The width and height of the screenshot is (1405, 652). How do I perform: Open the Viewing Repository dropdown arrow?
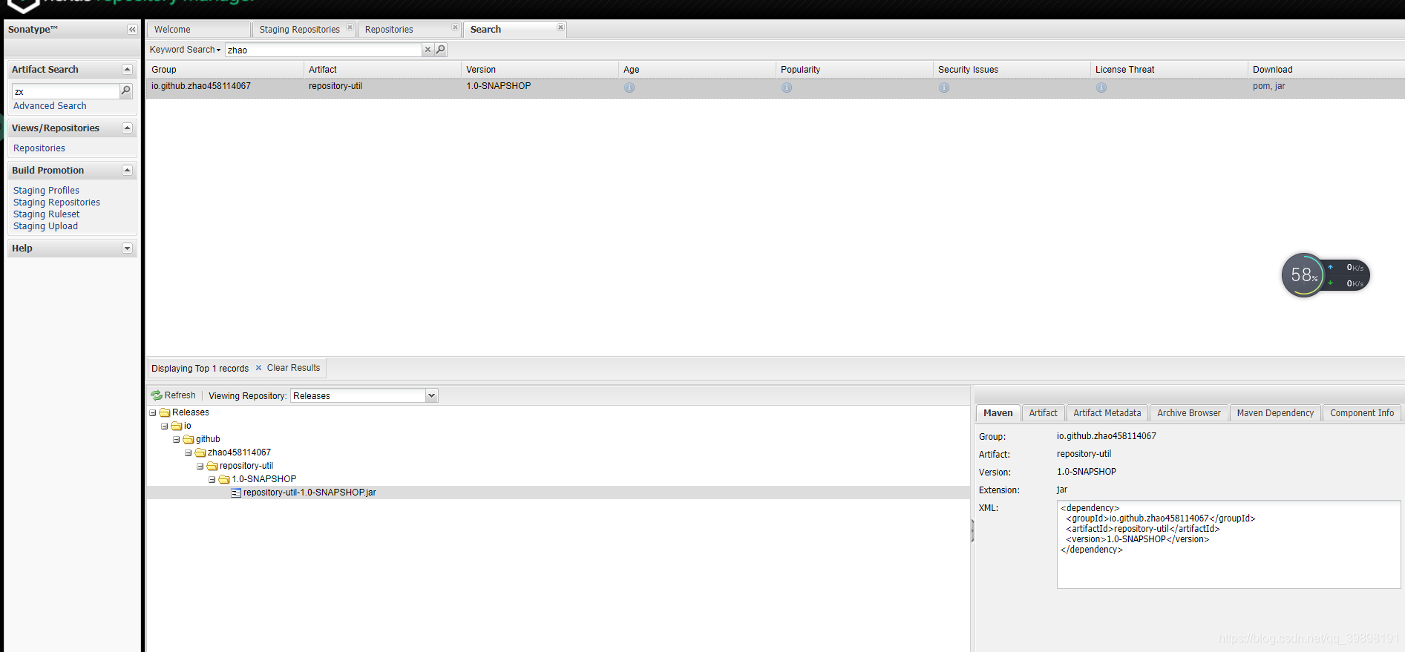[x=431, y=395]
